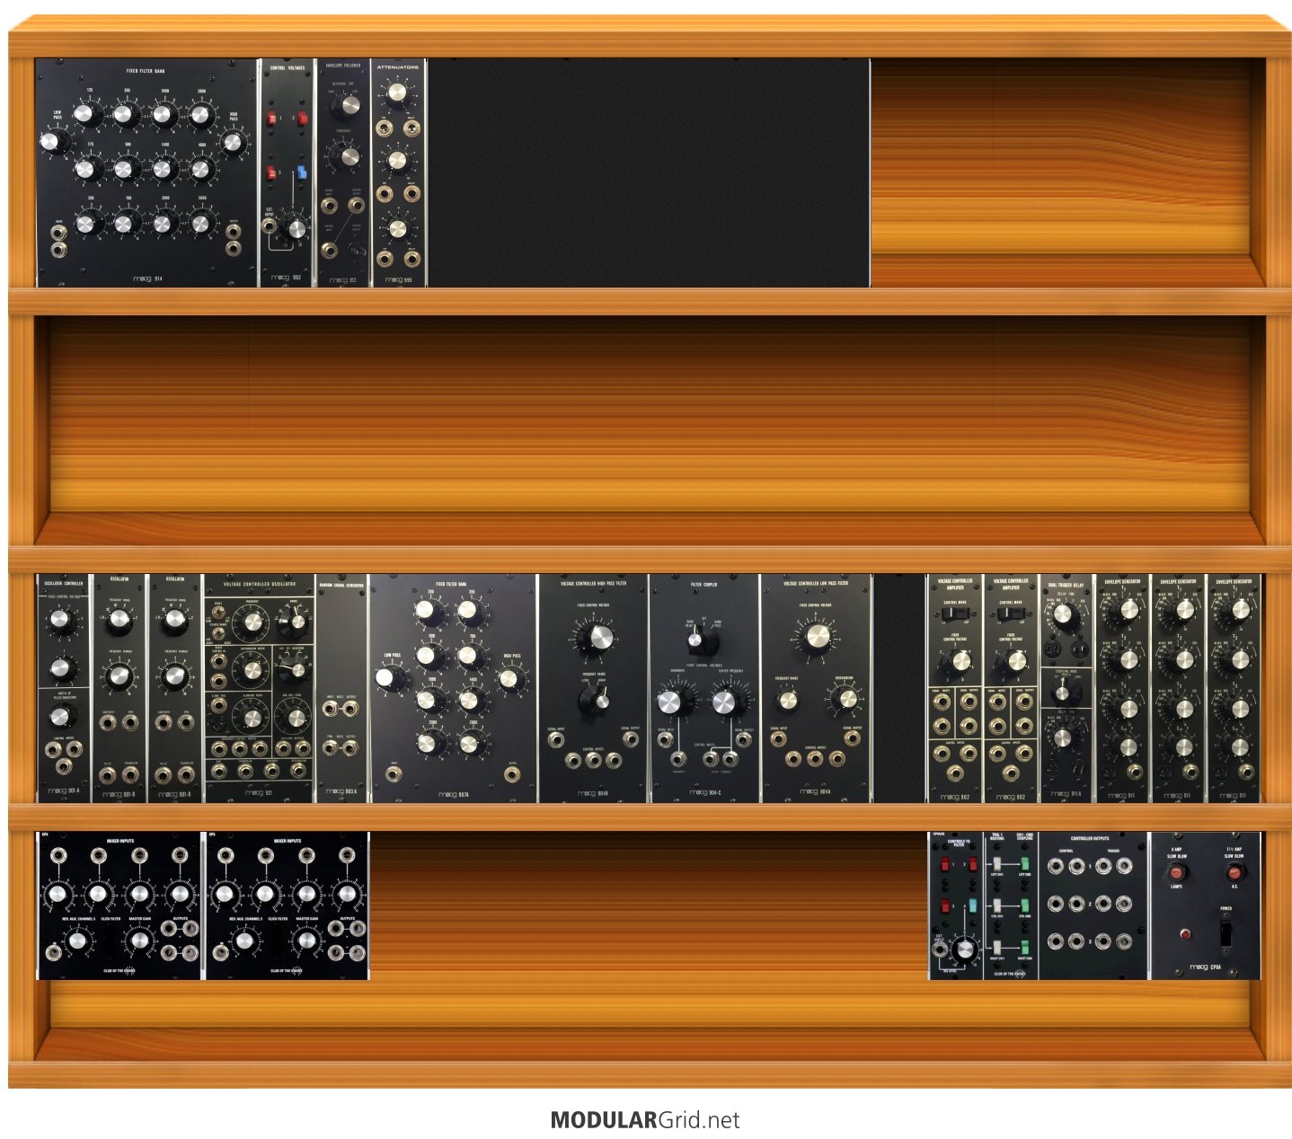Screen dimensions: 1292x1139
Task: Select the 'CONTROL VOLTAGES' title on Moog 992
Action: click(288, 68)
